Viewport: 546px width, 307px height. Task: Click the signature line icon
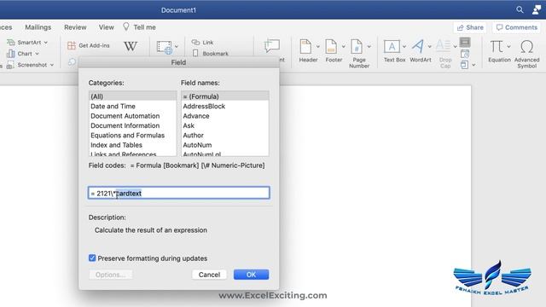(x=465, y=42)
